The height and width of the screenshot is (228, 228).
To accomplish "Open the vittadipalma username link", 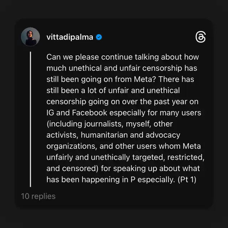I will (x=70, y=37).
